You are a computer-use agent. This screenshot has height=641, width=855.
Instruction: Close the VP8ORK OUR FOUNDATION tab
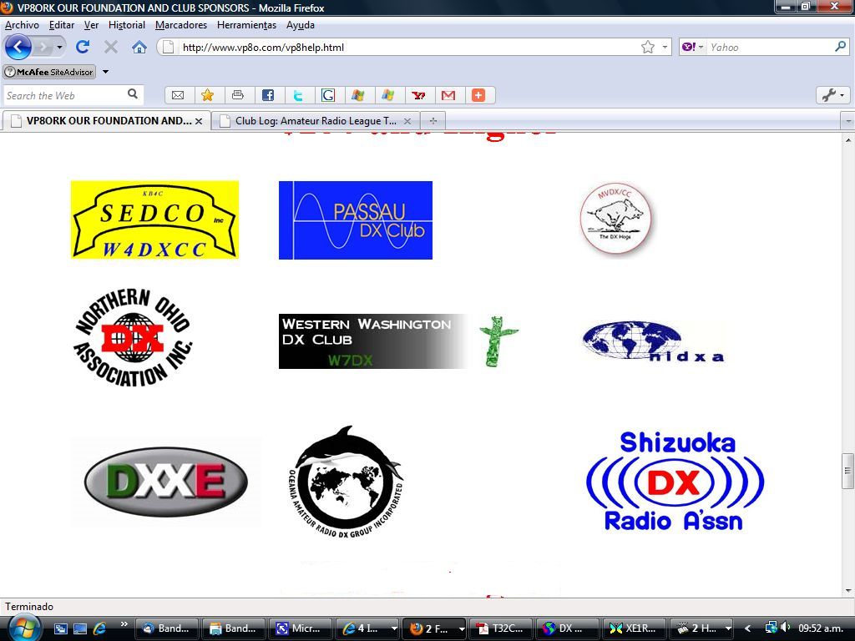[199, 121]
